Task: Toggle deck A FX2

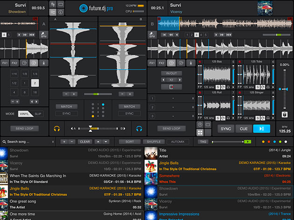Action: coord(14,63)
